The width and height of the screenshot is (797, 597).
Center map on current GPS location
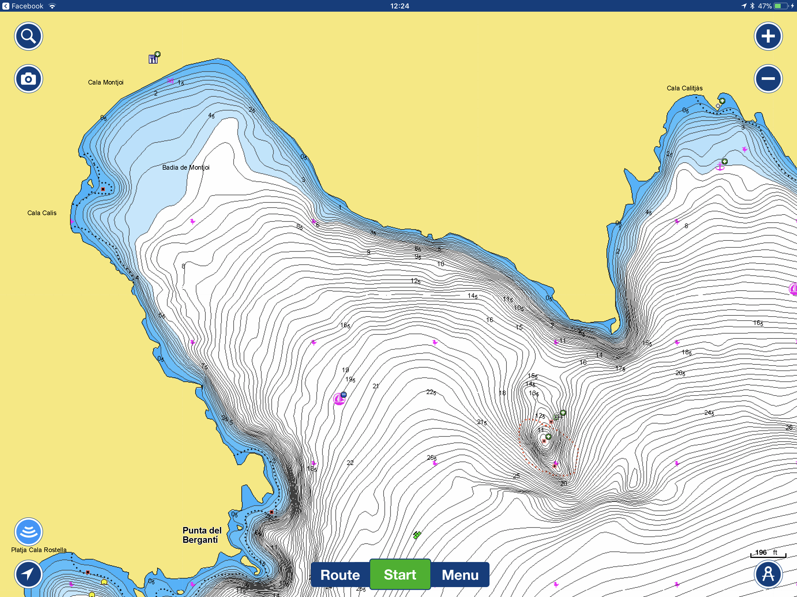29,574
